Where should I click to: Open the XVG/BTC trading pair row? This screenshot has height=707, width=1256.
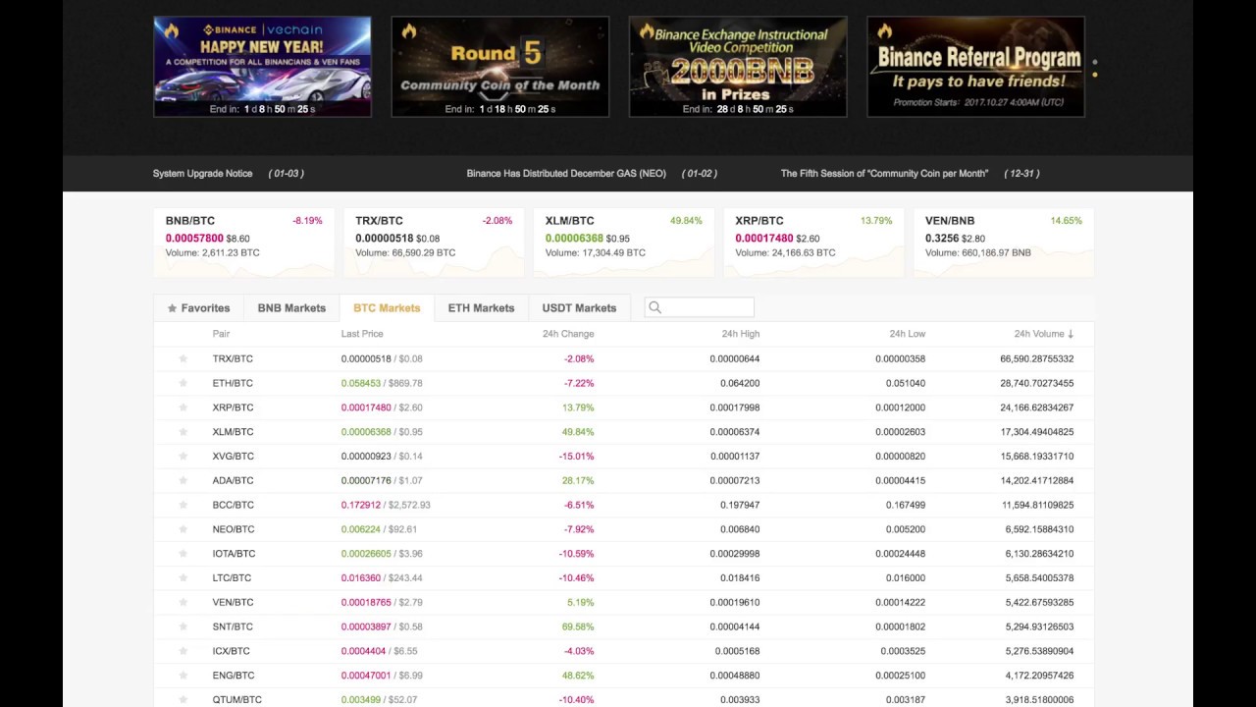(x=623, y=456)
